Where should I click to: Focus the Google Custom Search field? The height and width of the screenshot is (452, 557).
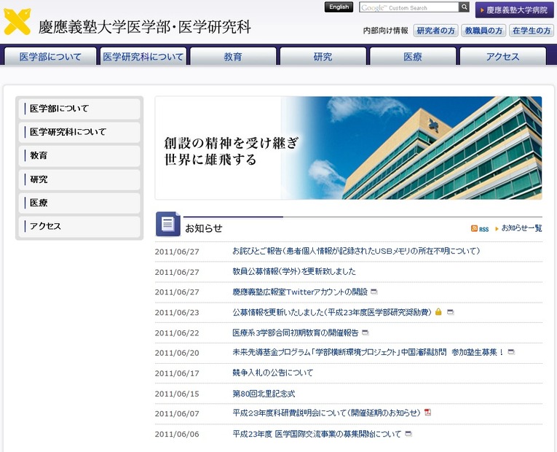point(409,7)
